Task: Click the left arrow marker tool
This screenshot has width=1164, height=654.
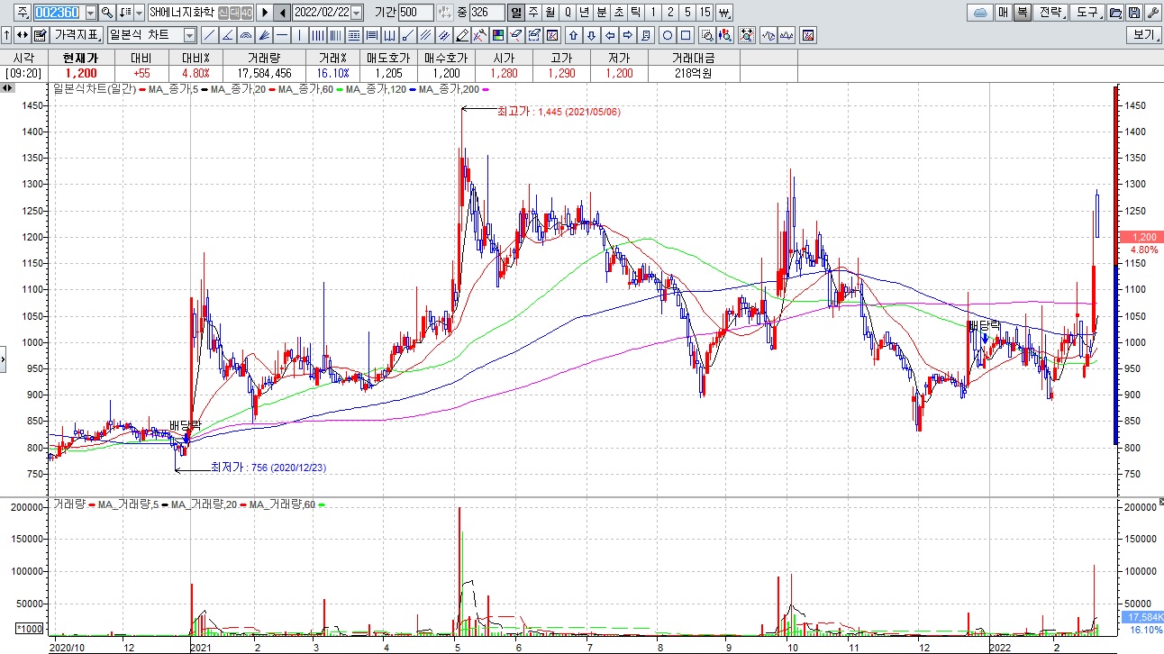Action: pyautogui.click(x=610, y=35)
